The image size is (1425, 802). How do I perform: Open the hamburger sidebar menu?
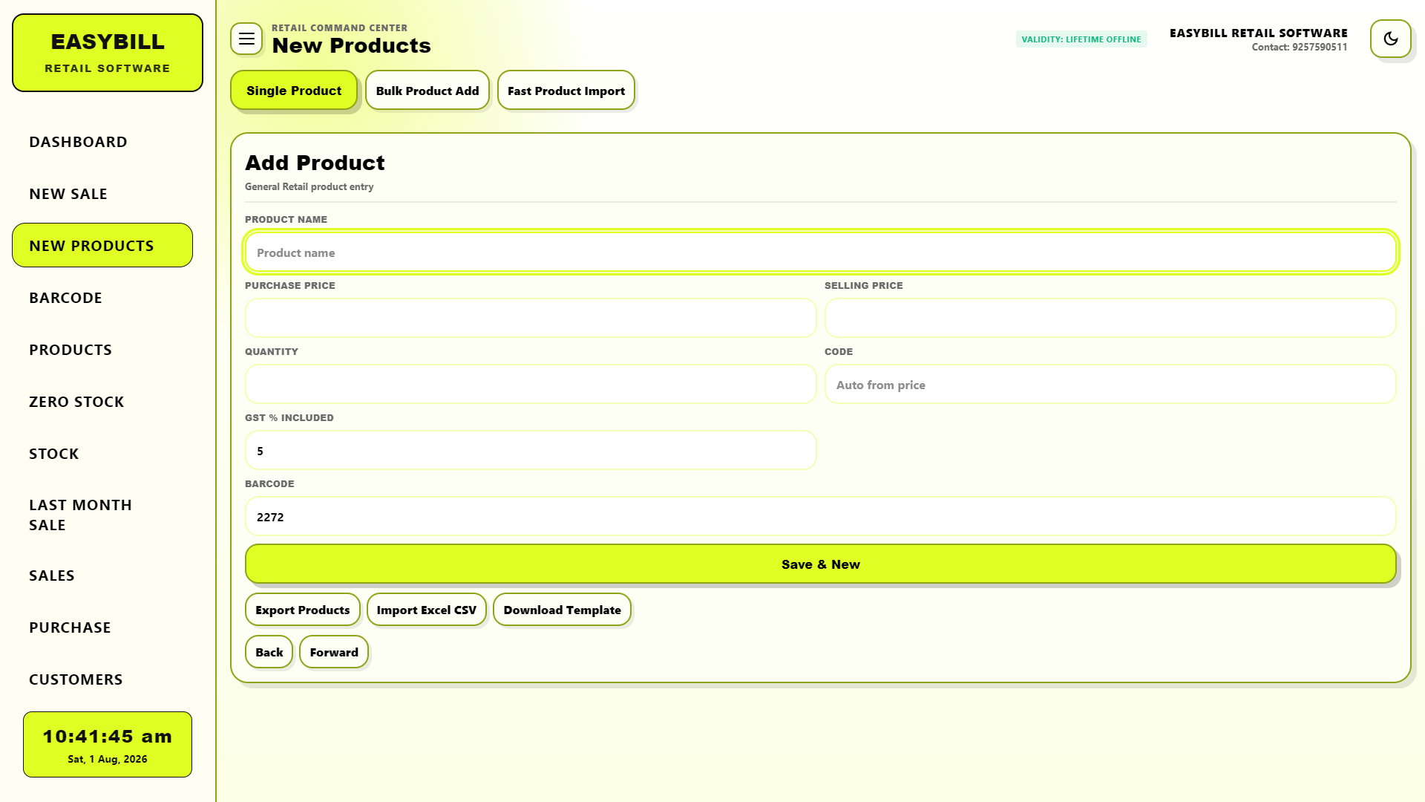click(246, 39)
